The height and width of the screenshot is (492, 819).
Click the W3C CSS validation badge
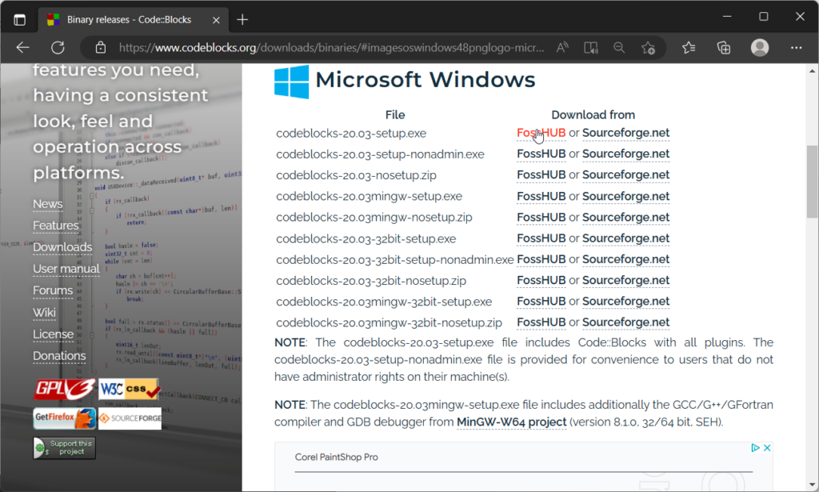coord(129,389)
